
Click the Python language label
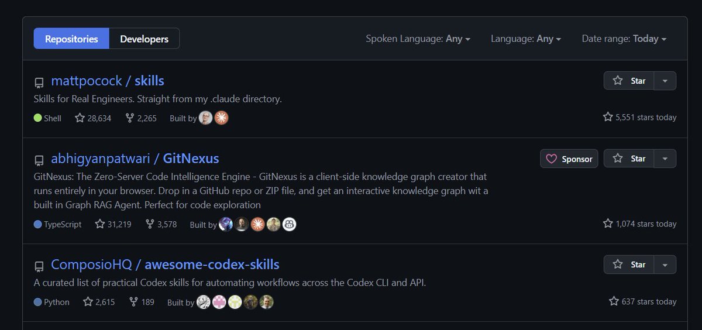click(x=51, y=302)
